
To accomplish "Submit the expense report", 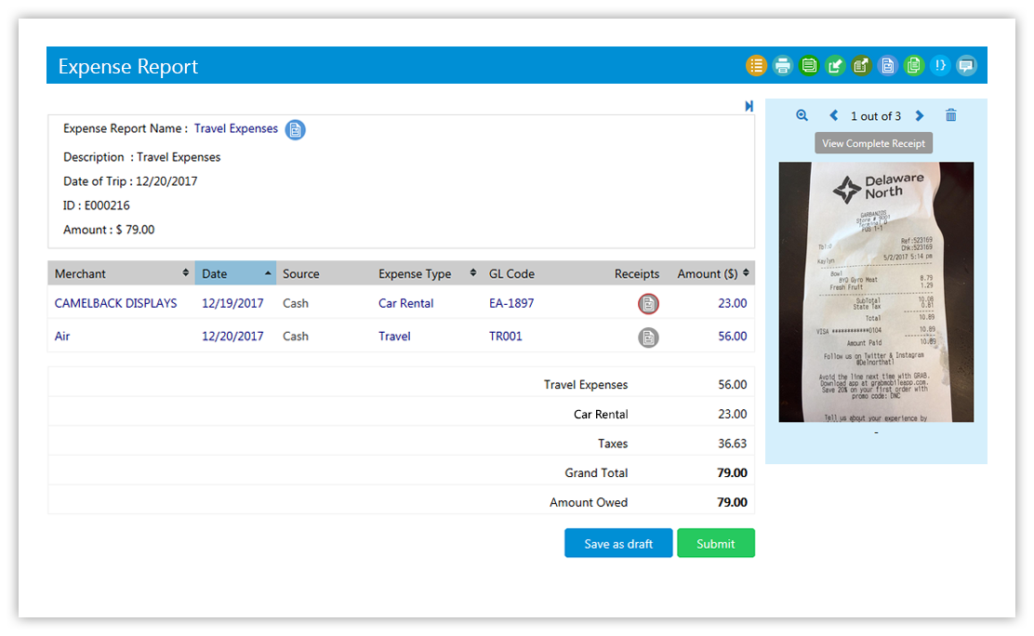I will 715,544.
